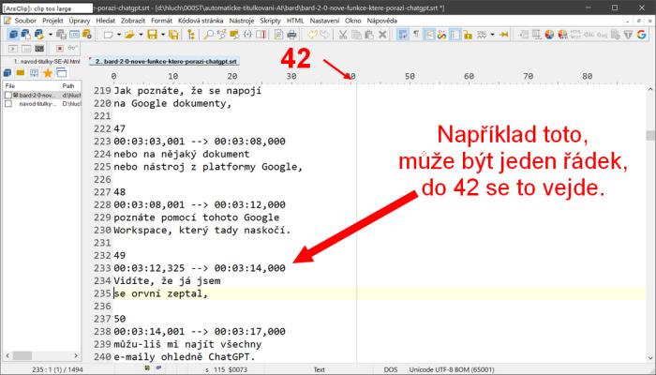Click the Undo arrow icon
This screenshot has width=656, height=375.
[x=312, y=35]
